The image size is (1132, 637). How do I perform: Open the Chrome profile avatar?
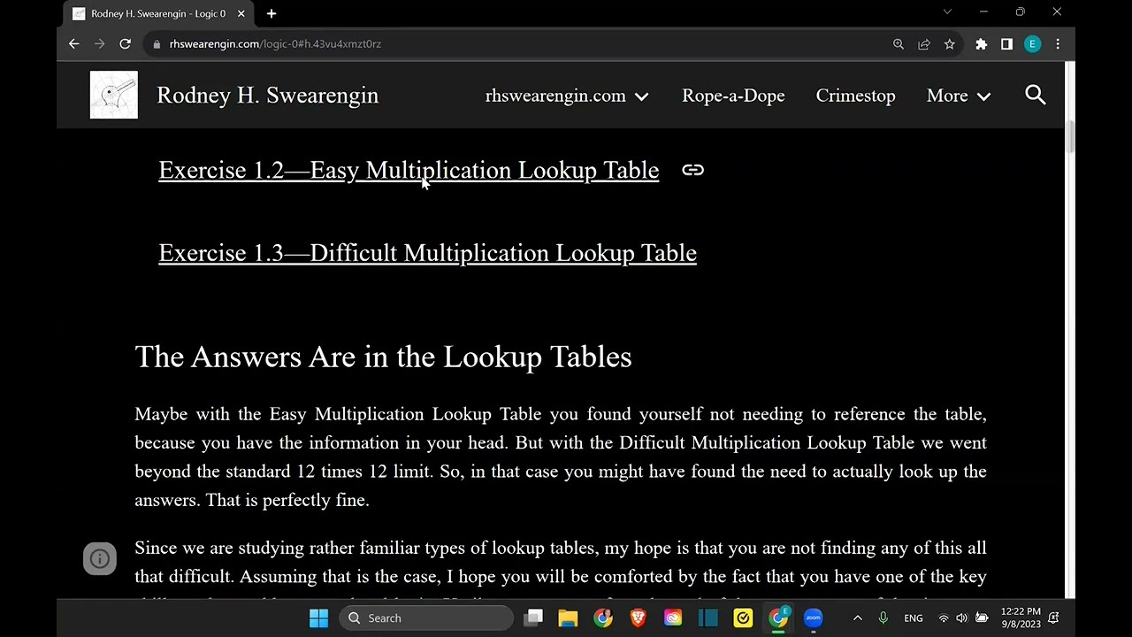(x=1032, y=43)
